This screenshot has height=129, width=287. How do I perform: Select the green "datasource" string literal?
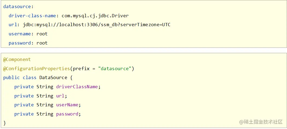115,69
